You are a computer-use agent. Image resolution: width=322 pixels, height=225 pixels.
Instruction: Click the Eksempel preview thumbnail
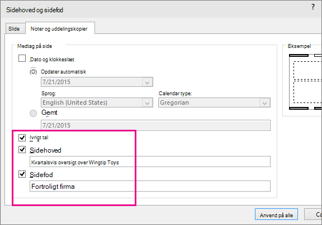point(305,82)
